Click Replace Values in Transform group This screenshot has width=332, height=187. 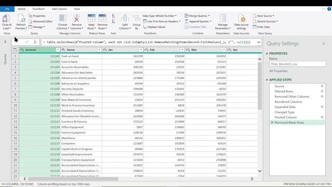155,27
